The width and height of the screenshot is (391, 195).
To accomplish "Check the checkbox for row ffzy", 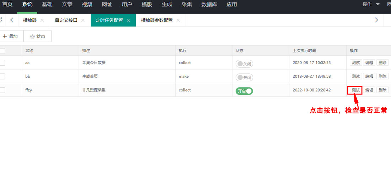I will pos(2,90).
